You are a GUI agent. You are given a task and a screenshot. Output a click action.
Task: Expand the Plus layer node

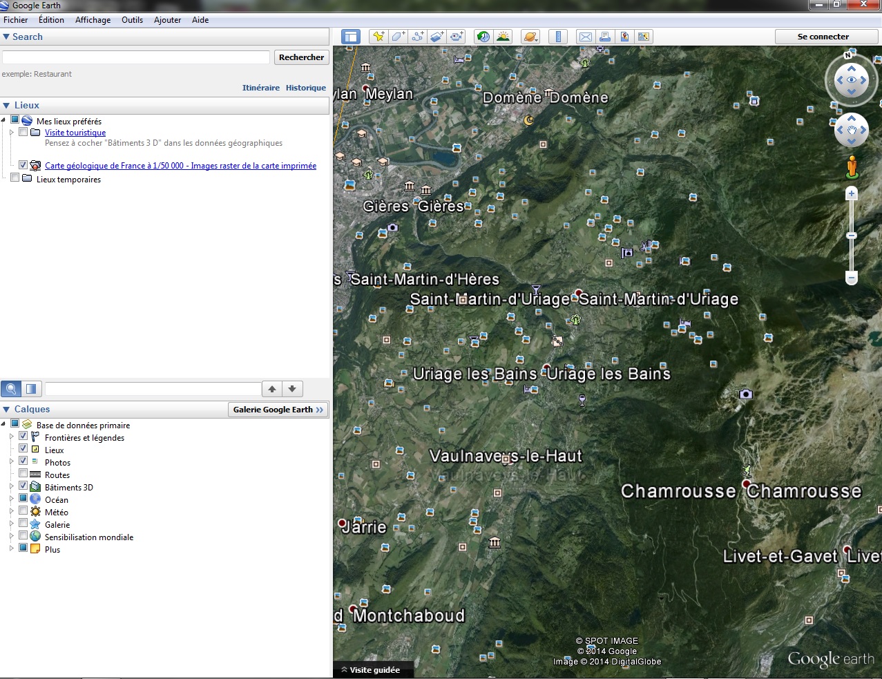click(x=12, y=548)
